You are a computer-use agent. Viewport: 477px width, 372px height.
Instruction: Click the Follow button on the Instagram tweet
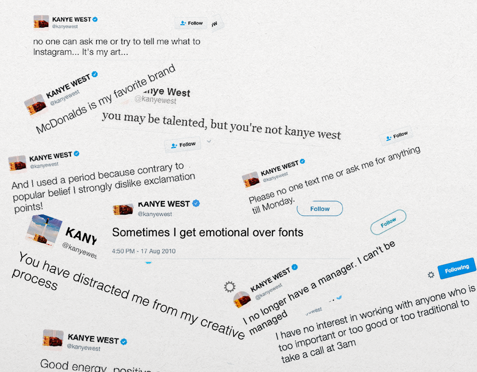click(191, 23)
